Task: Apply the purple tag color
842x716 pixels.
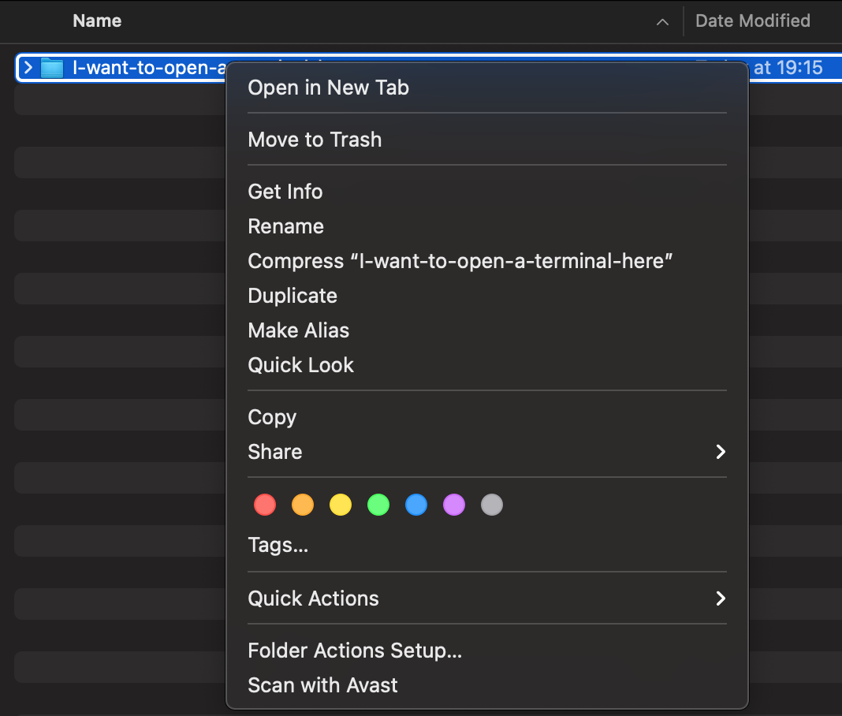Action: 454,505
